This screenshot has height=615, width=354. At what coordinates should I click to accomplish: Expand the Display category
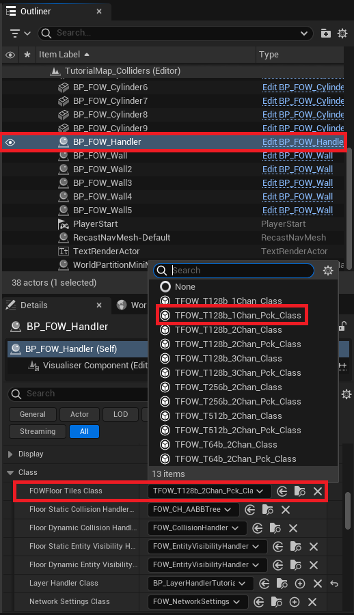tap(11, 454)
